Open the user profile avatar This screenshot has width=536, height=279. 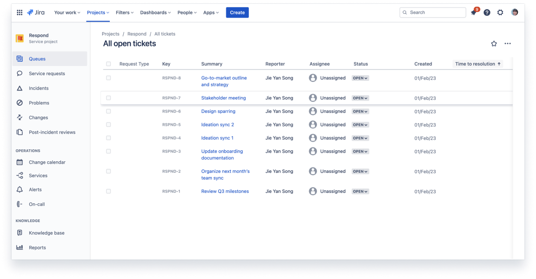tap(514, 12)
